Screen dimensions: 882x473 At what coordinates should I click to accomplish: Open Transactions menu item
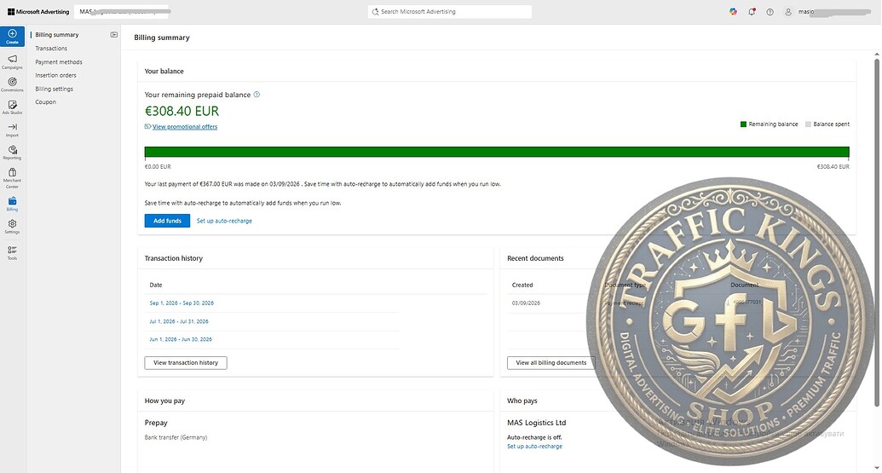pos(51,49)
